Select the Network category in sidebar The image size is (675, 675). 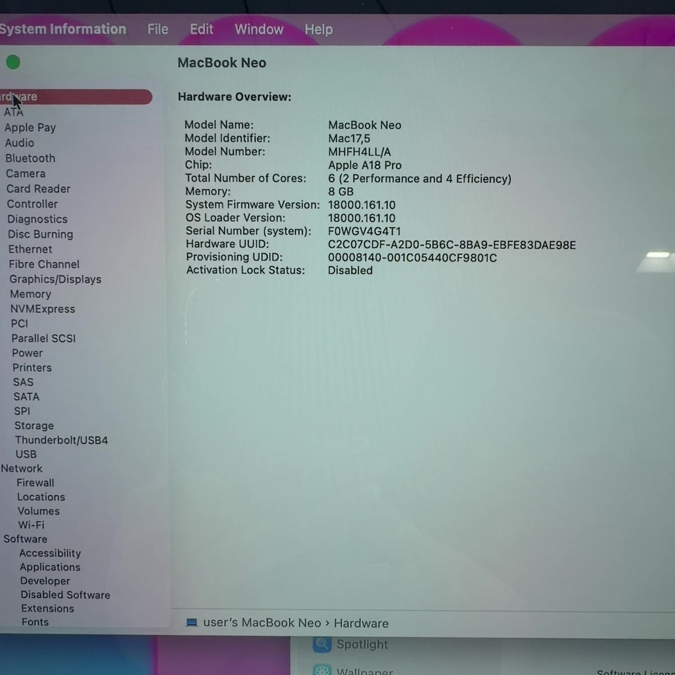click(x=22, y=468)
